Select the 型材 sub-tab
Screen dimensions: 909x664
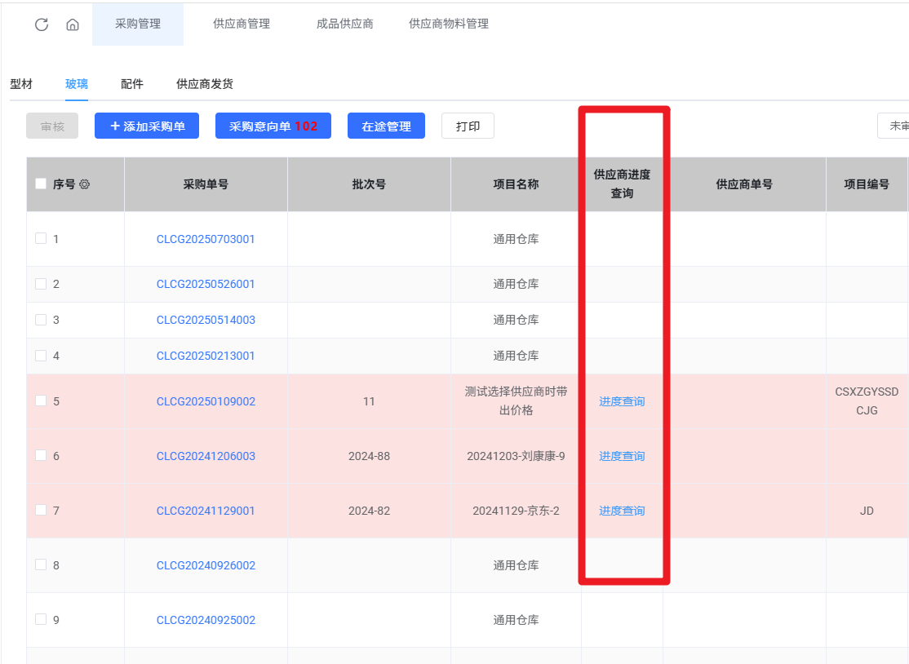click(x=21, y=84)
